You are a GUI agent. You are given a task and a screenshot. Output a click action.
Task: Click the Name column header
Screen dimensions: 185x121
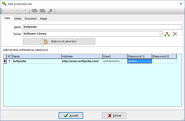point(37,56)
